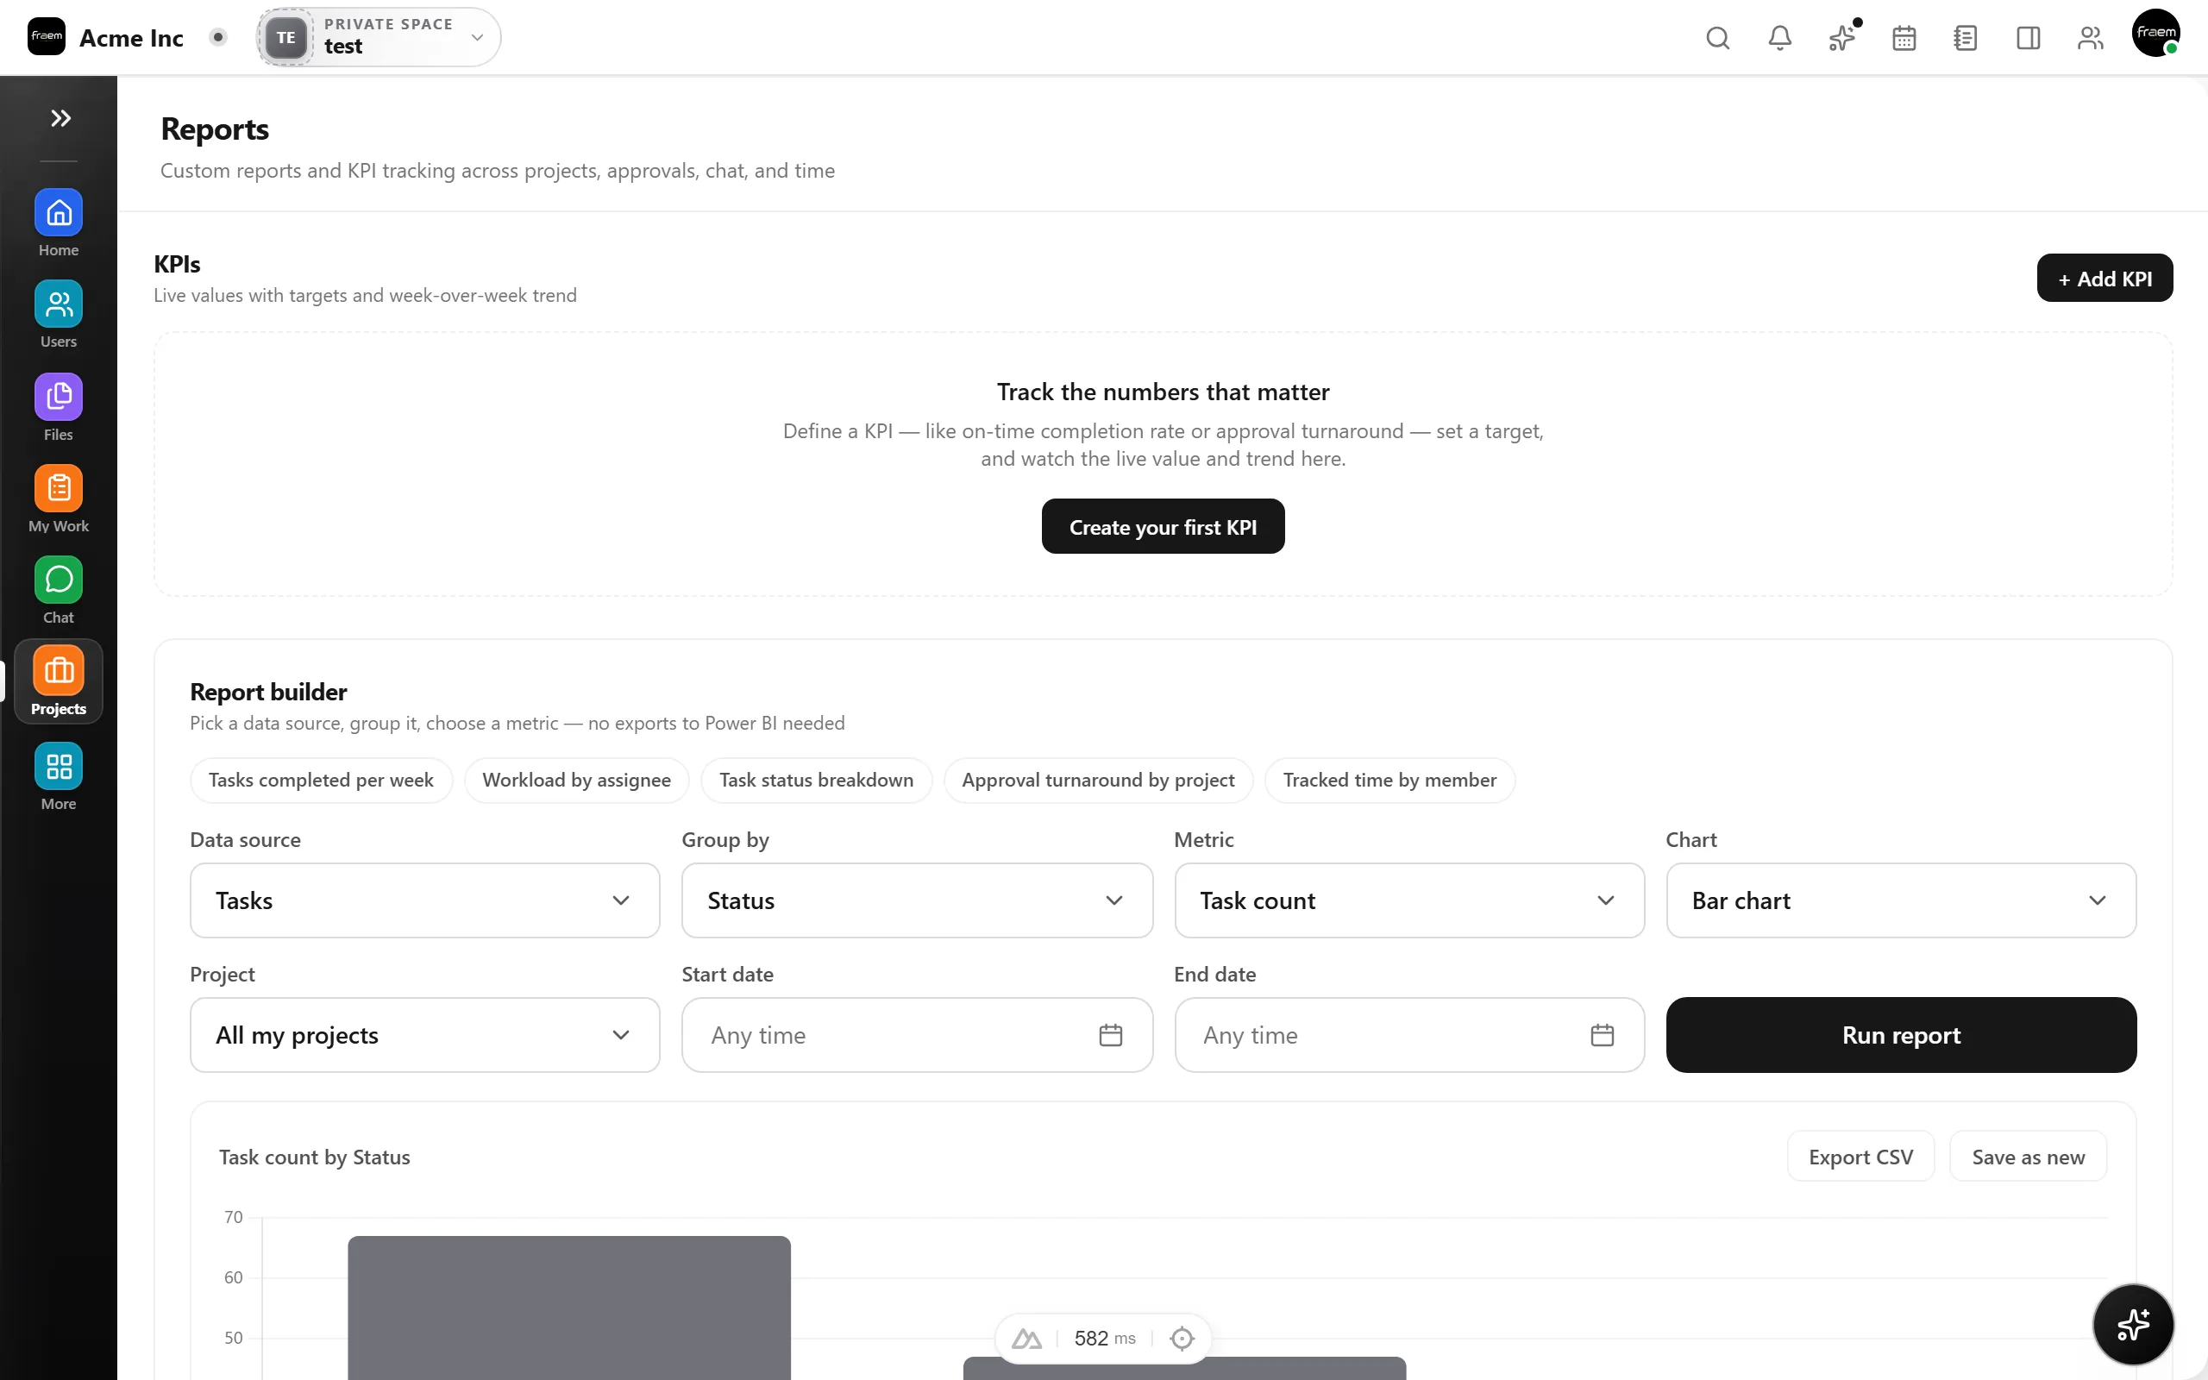Launch the floating AI assistant button
Image resolution: width=2208 pixels, height=1380 pixels.
click(2133, 1323)
